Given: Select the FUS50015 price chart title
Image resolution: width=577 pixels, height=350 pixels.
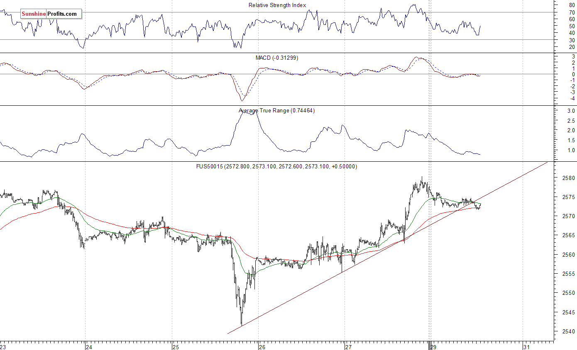Looking at the screenshot, I should (276, 166).
